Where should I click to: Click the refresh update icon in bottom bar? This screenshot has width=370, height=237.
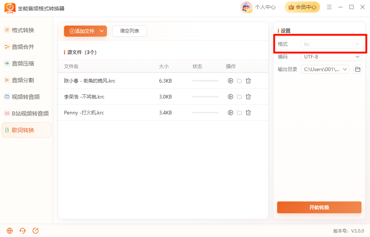point(36,231)
